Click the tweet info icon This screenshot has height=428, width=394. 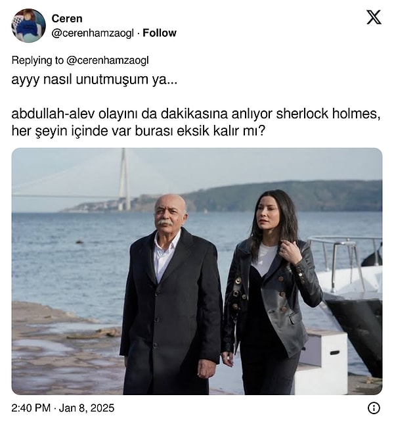click(x=374, y=408)
